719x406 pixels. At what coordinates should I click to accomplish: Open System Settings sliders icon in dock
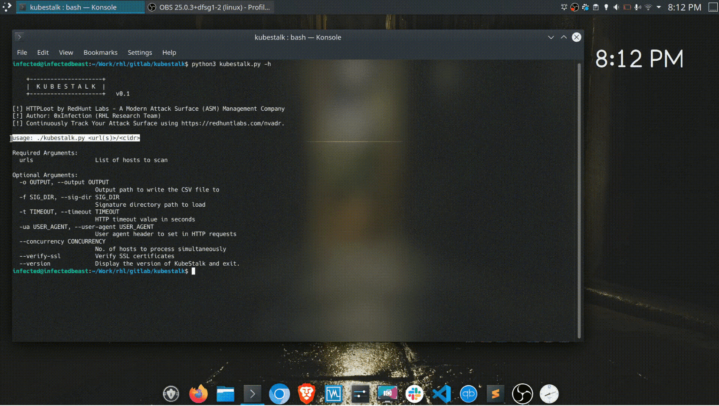[360, 394]
